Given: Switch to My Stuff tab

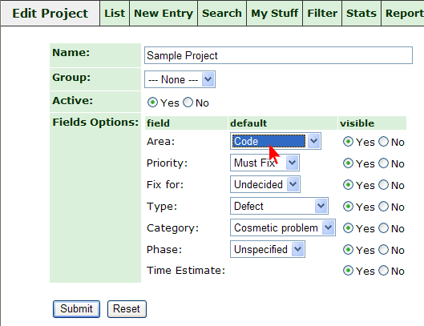Looking at the screenshot, I should tap(275, 14).
